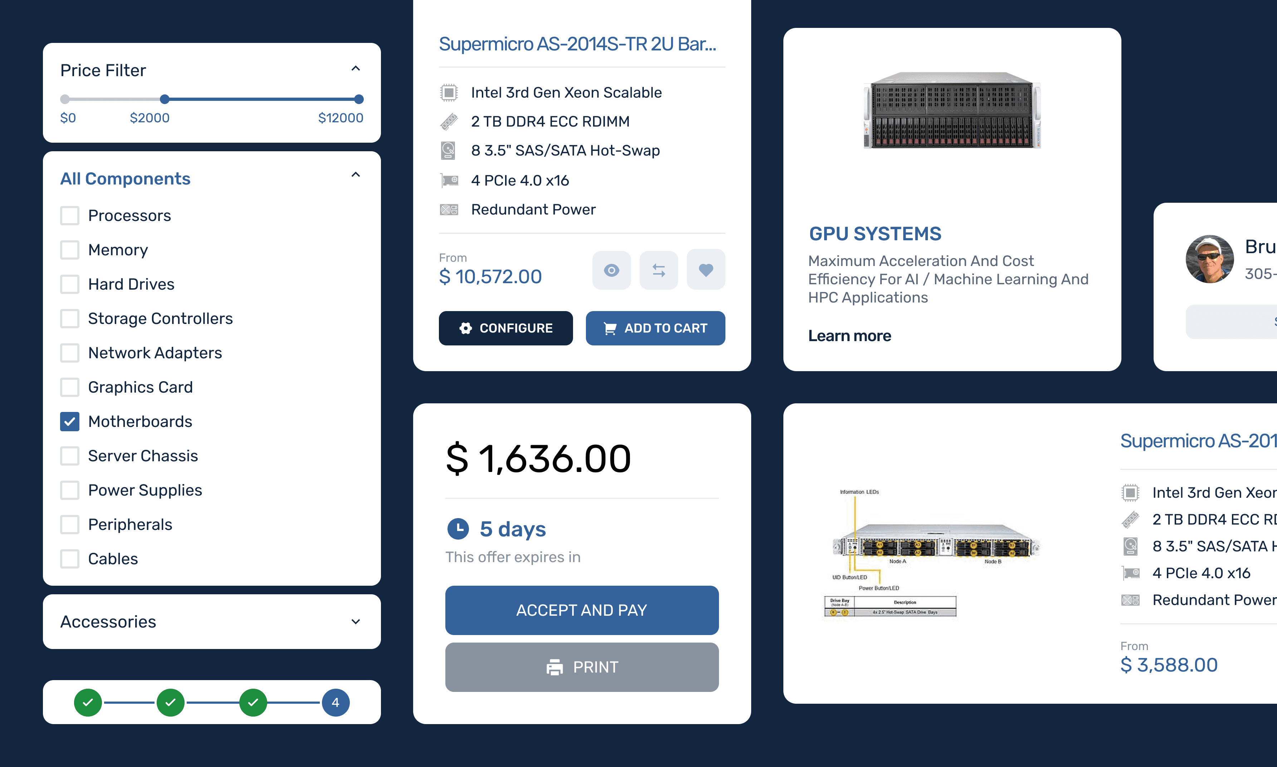Click the $ 1,636.00 quote total
The image size is (1277, 767).
pyautogui.click(x=538, y=459)
